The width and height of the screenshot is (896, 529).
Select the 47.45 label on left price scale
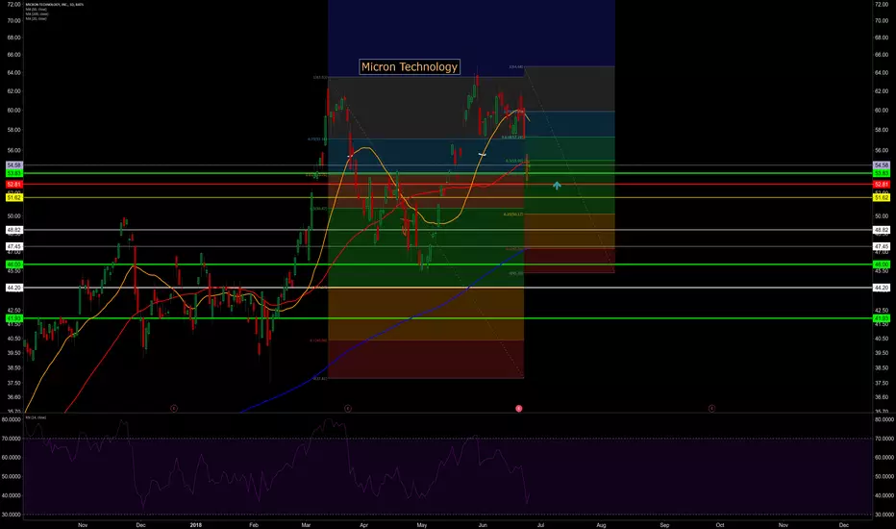[13, 246]
